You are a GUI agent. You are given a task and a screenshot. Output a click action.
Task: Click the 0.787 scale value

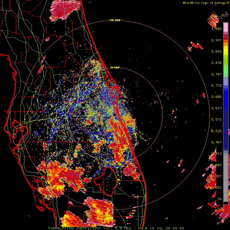point(216,74)
